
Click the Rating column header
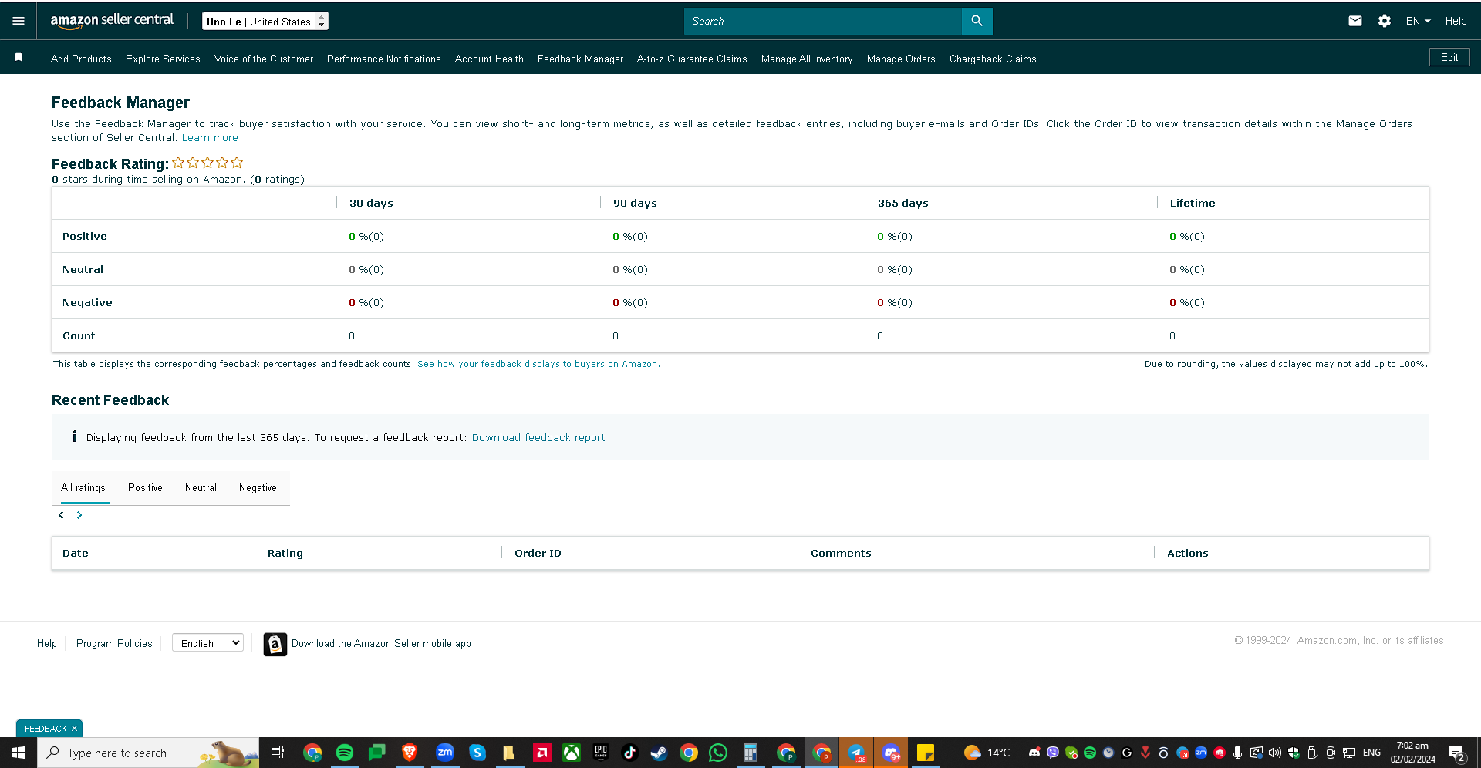(x=285, y=553)
